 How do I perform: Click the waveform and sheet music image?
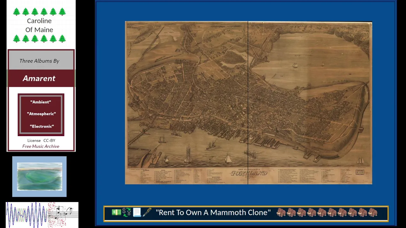click(x=42, y=215)
